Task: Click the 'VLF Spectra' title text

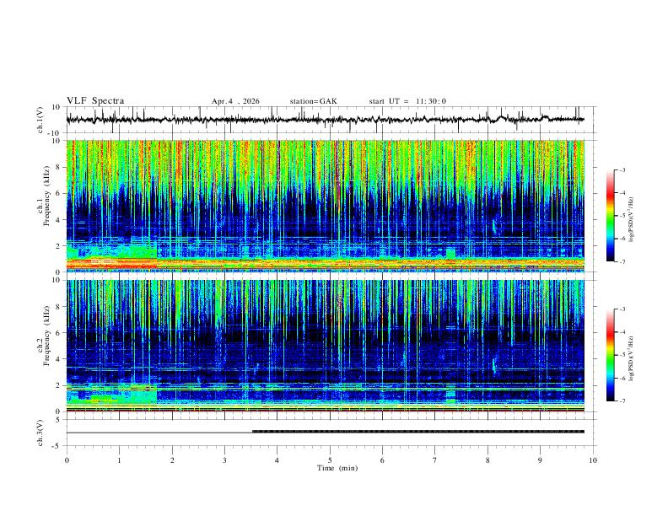Action: click(x=95, y=101)
